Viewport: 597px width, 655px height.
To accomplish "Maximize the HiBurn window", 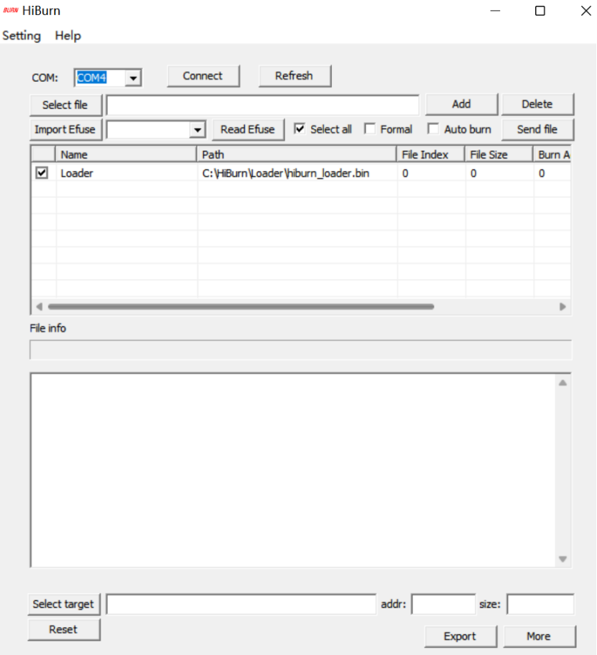I will tap(540, 11).
